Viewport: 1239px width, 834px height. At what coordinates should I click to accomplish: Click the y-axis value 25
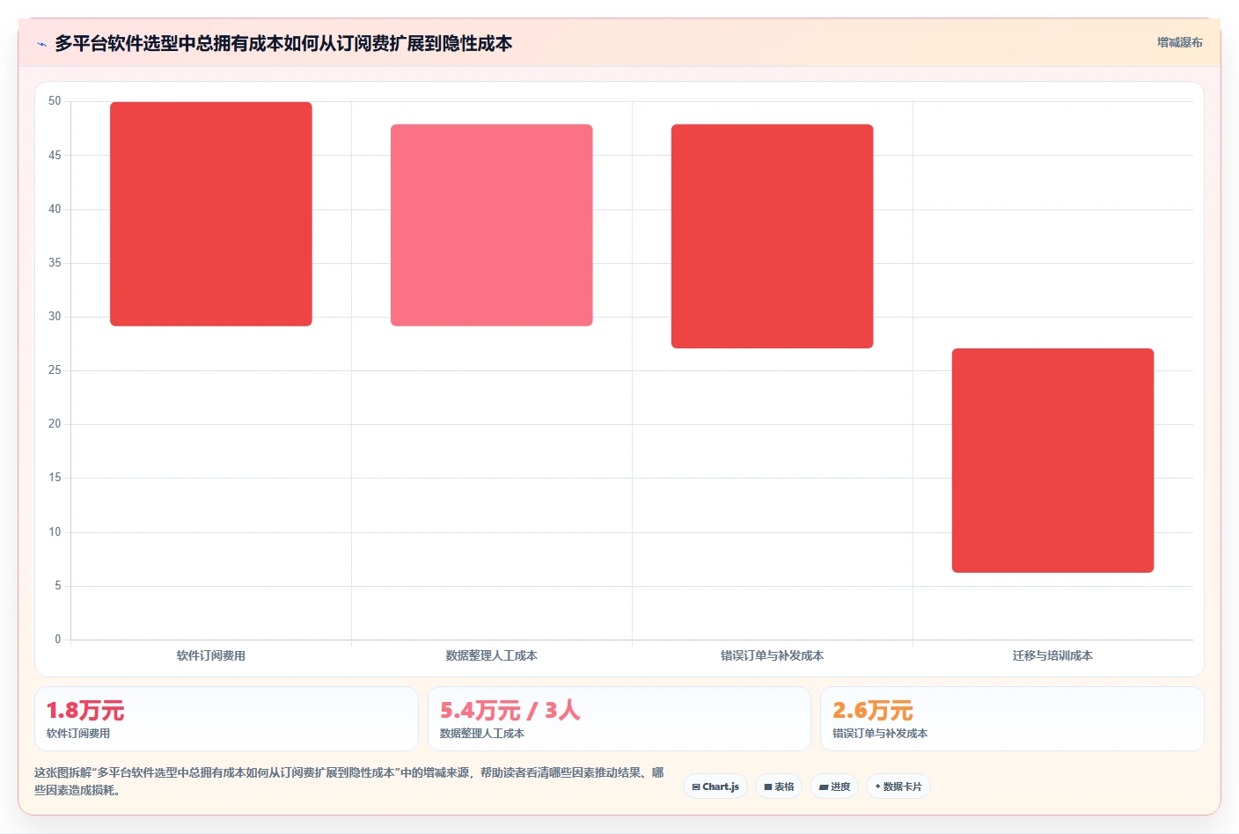(55, 370)
